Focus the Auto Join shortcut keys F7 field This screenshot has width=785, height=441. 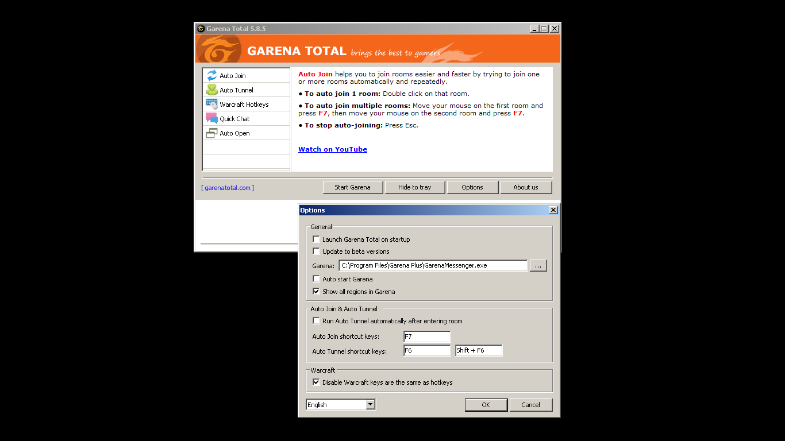(427, 336)
